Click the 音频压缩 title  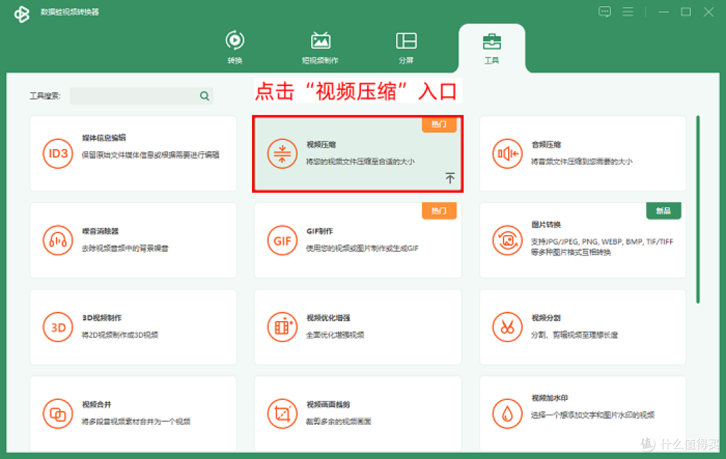pos(546,145)
